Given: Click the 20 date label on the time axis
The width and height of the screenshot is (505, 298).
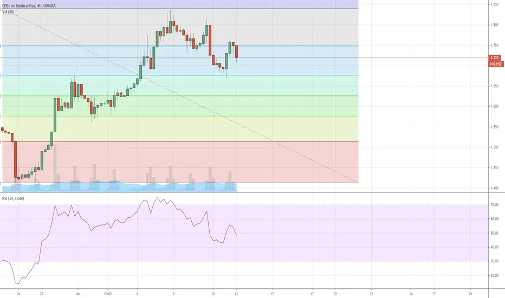Looking at the screenshot, I should [335, 294].
